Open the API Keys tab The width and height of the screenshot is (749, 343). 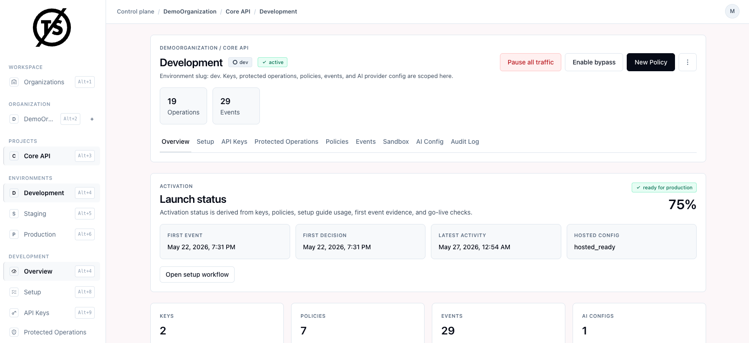coord(234,142)
